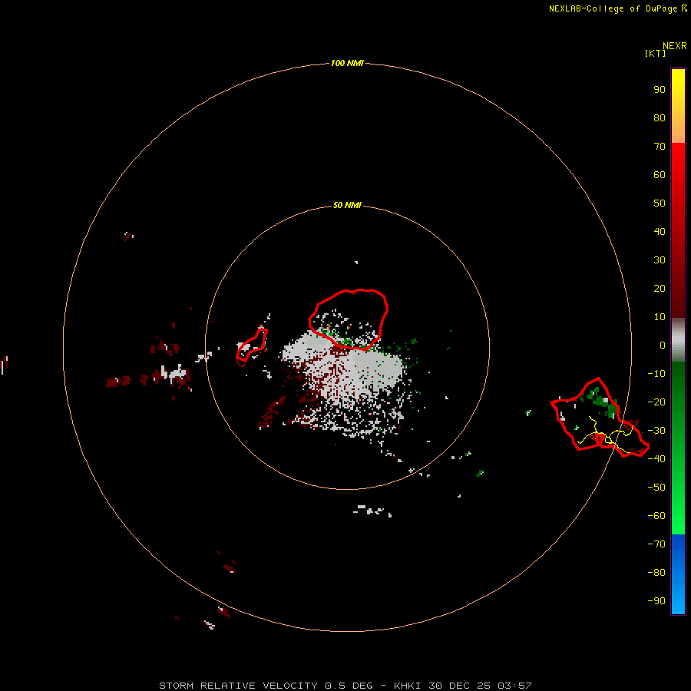The height and width of the screenshot is (691, 691).
Task: Click the 0 knot label on scale
Action: 663,345
